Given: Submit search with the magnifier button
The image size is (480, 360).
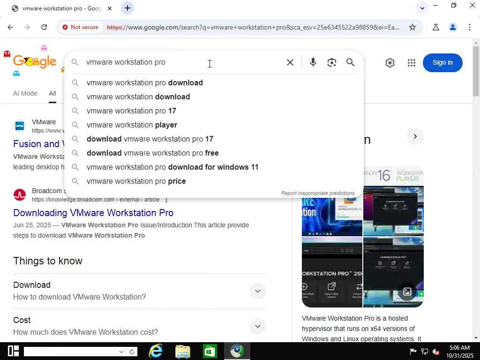Looking at the screenshot, I should (350, 62).
